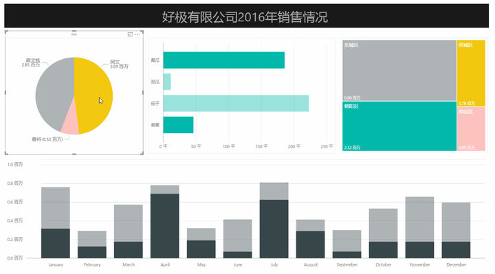Screen dimensions: 495x274
Task: Click the April axis label
Action: coord(165,265)
